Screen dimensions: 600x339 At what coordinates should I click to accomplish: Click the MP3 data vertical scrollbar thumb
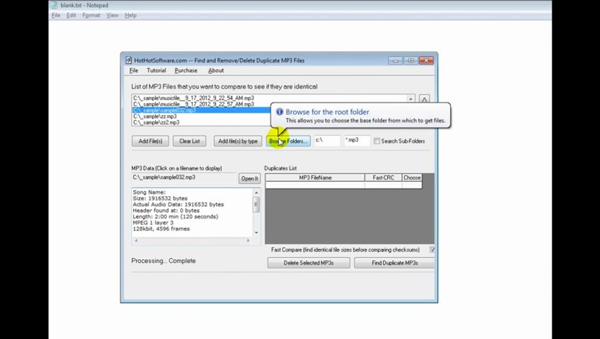pyautogui.click(x=257, y=205)
